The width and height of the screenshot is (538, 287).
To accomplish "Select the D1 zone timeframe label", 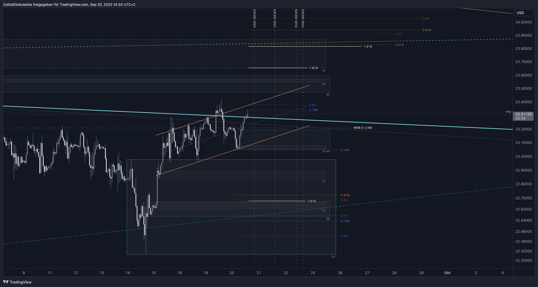I will click(x=334, y=257).
